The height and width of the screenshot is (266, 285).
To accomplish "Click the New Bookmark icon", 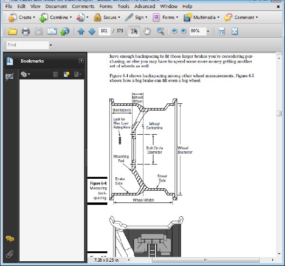I will click(x=66, y=74).
